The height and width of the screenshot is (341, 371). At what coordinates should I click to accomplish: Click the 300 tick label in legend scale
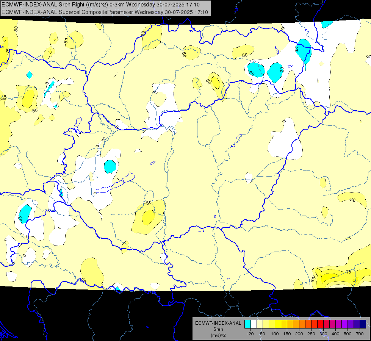(x=323, y=334)
